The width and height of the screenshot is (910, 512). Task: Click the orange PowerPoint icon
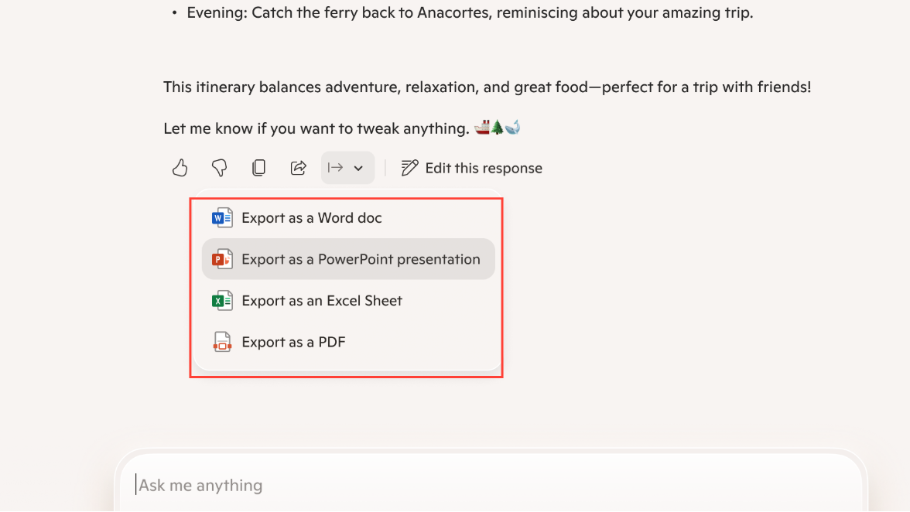pyautogui.click(x=222, y=259)
